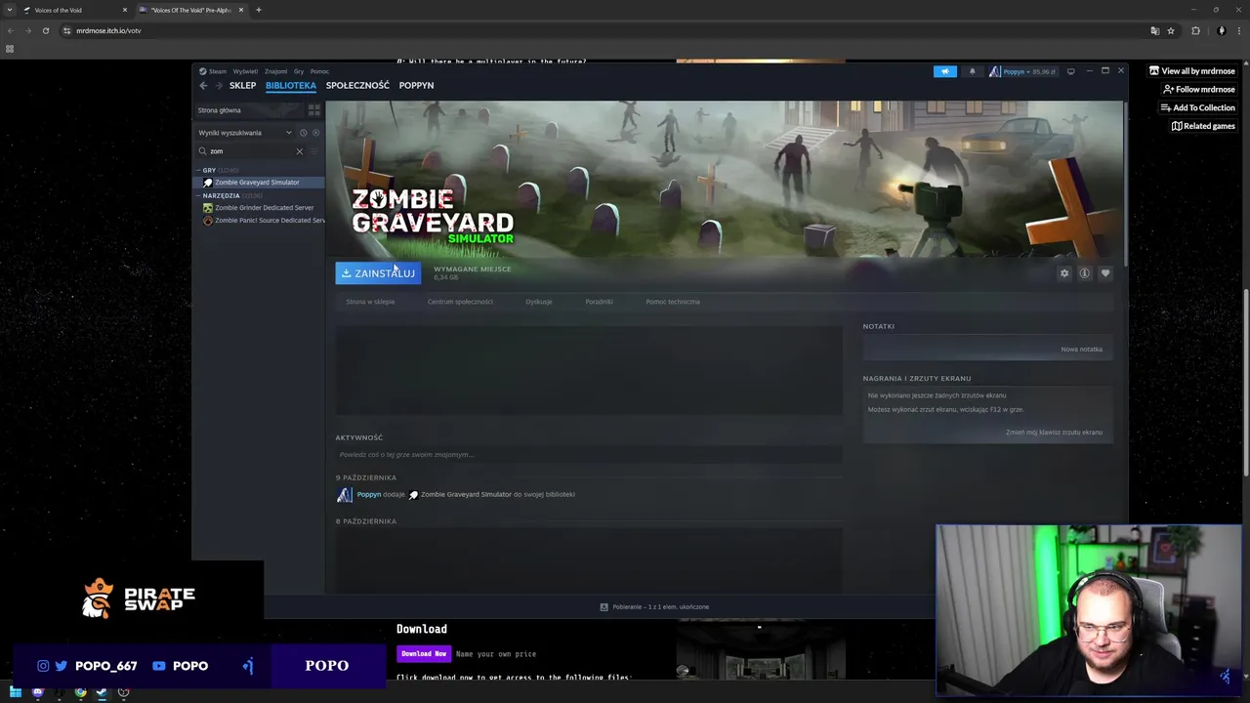Open the game info icon

[x=1084, y=273]
